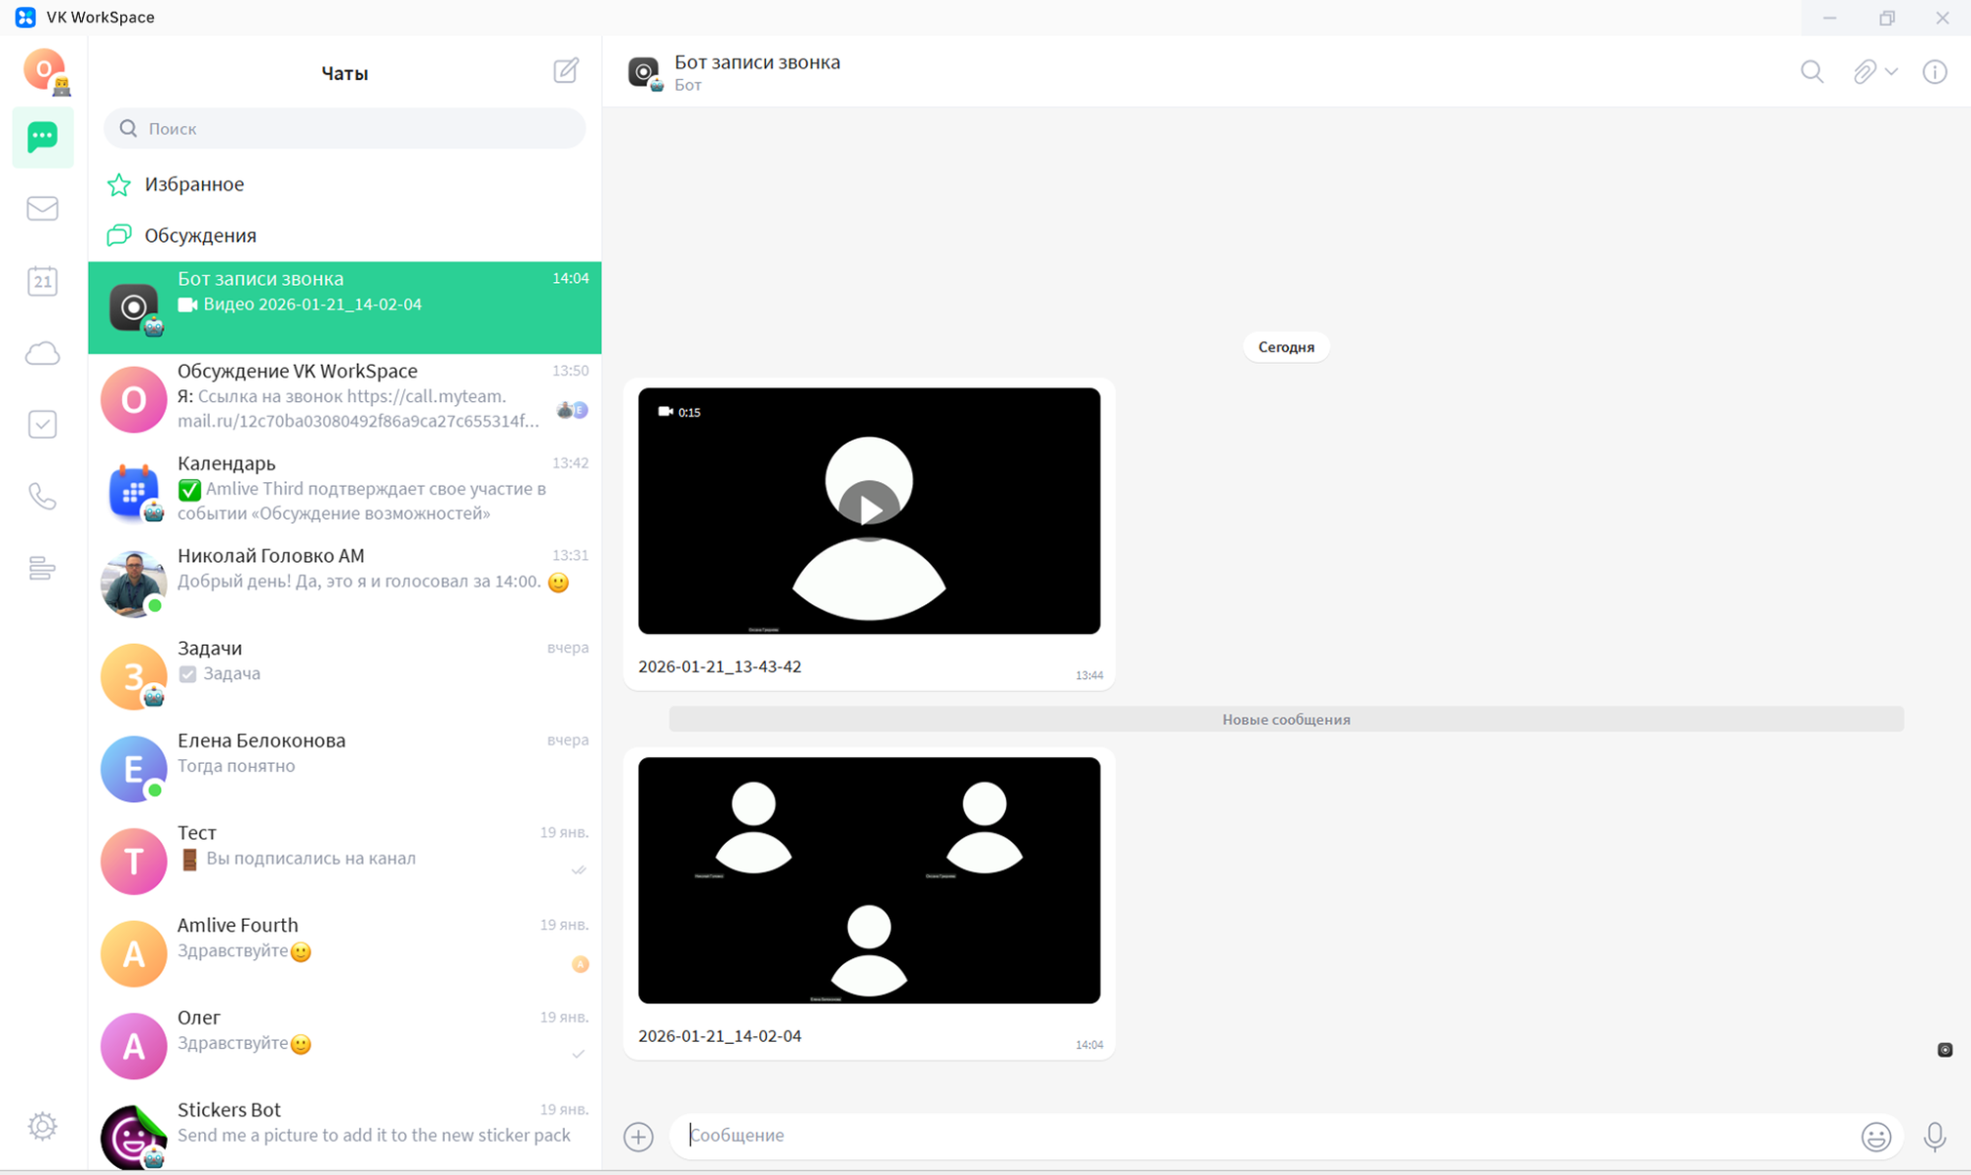Open the Cloud storage sidebar icon
This screenshot has width=1971, height=1175.
42,353
